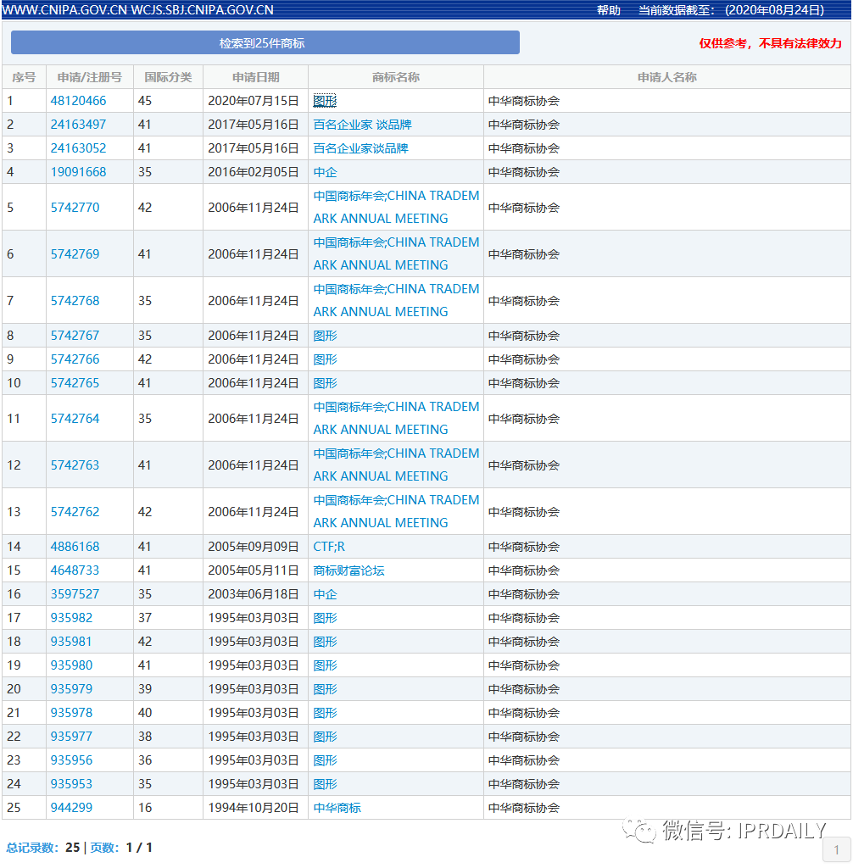Open the 商标财富论坛 trademark name

348,570
